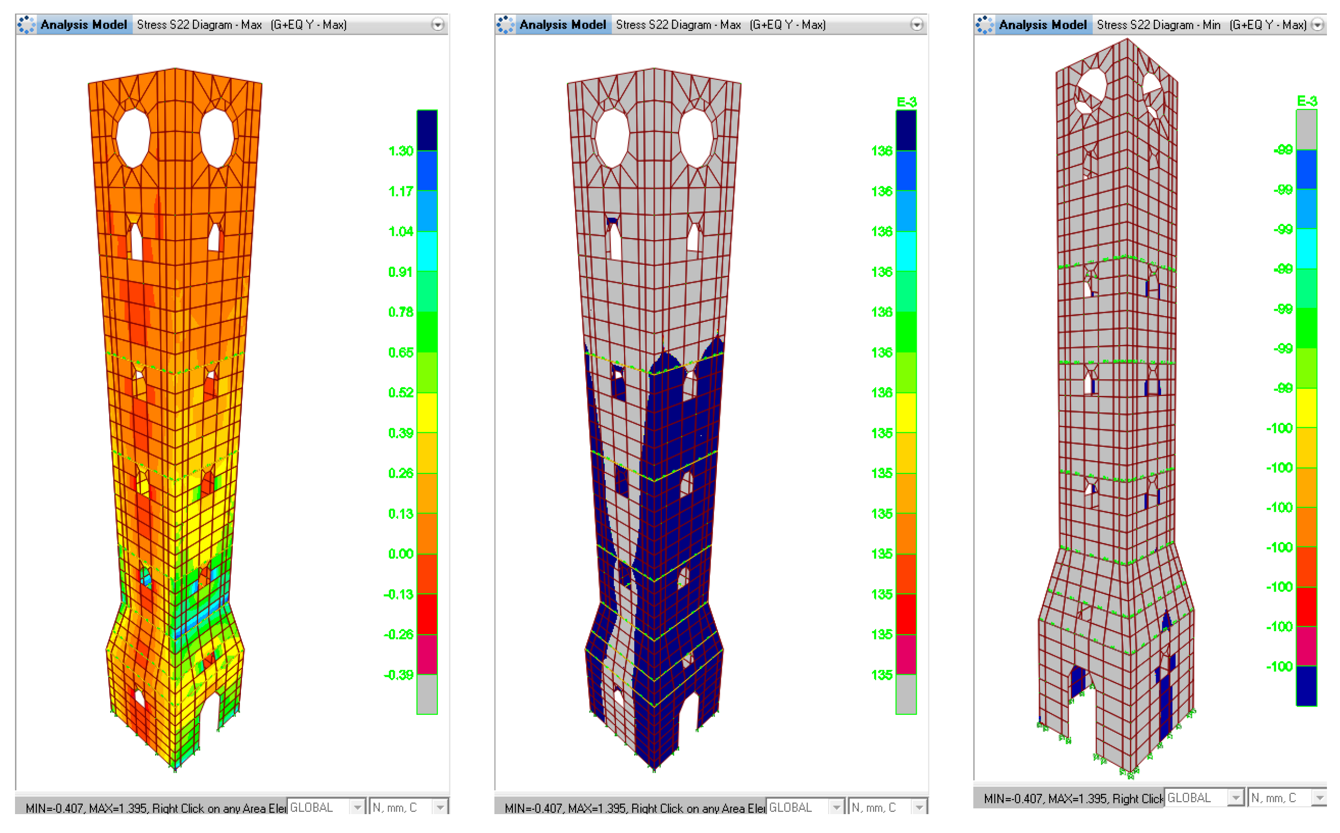
Task: Click the Analysis Model icon in the middle panel
Action: click(x=506, y=25)
